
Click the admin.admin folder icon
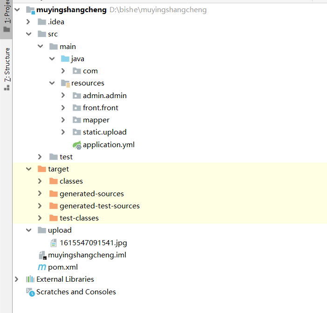[77, 95]
